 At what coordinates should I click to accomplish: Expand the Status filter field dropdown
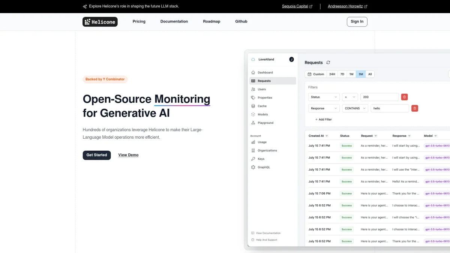point(324,97)
